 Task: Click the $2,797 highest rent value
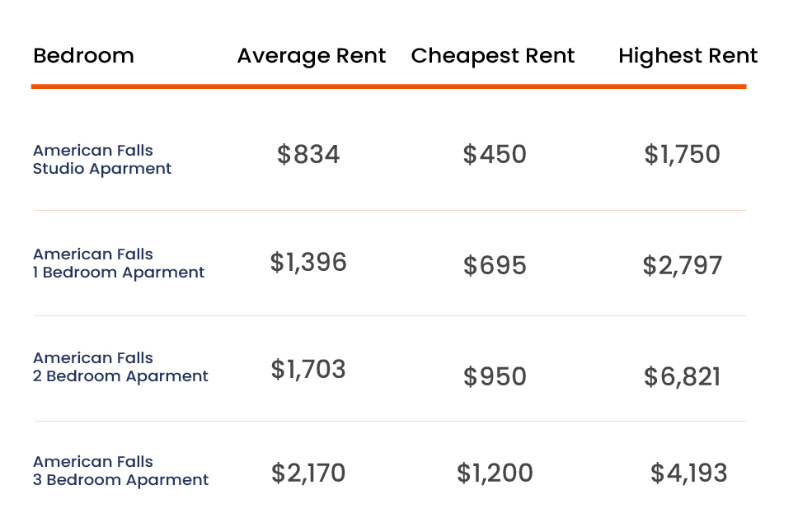tap(682, 265)
